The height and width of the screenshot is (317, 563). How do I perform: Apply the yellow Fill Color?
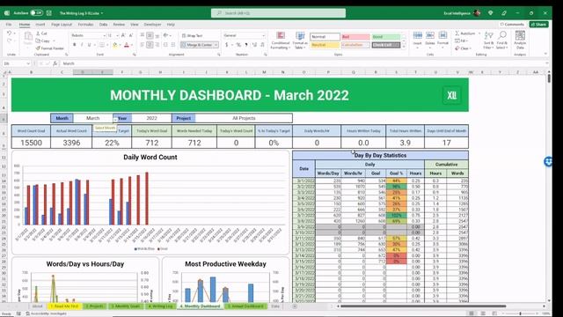[115, 45]
